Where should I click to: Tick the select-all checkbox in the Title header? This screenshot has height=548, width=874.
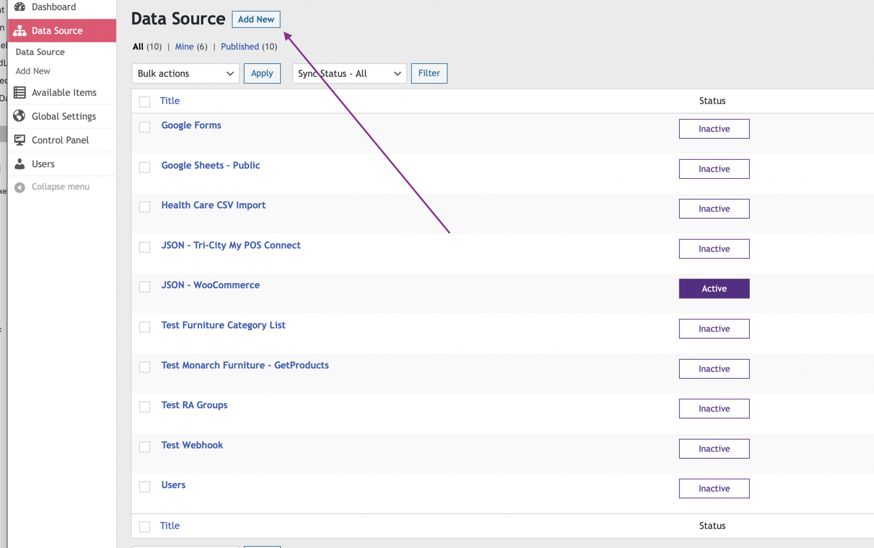click(145, 102)
